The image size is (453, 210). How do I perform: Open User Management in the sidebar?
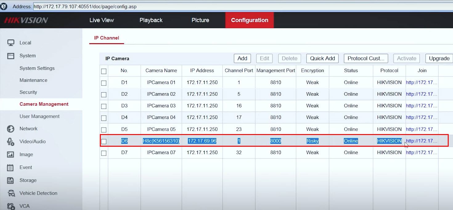click(x=39, y=116)
